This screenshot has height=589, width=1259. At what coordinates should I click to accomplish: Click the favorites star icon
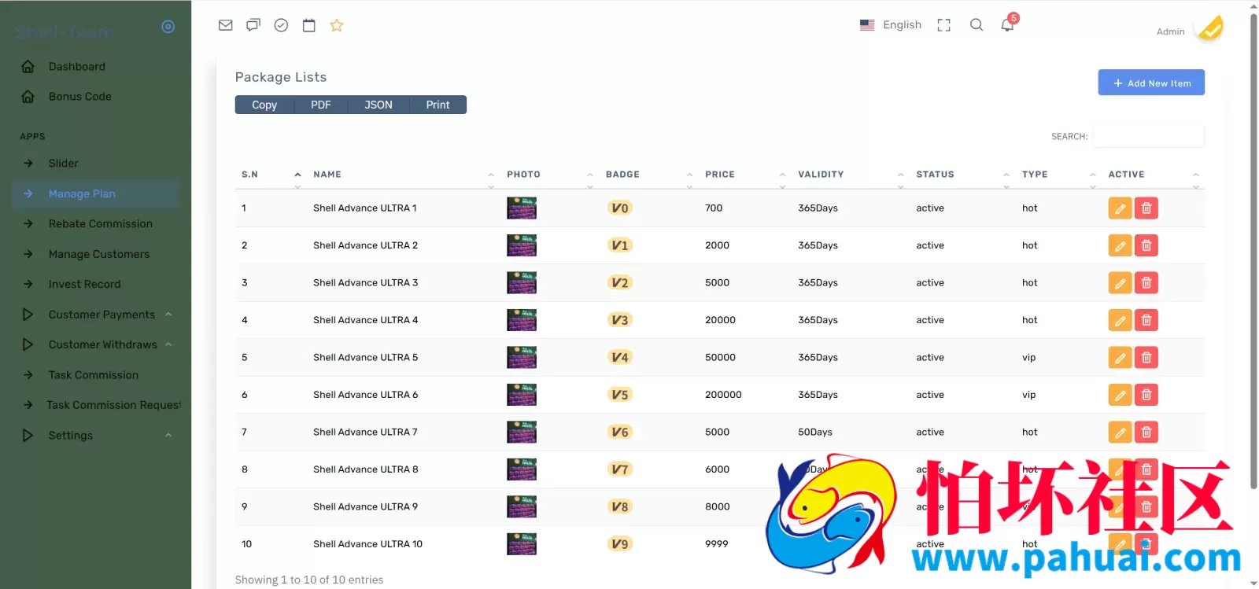click(337, 25)
